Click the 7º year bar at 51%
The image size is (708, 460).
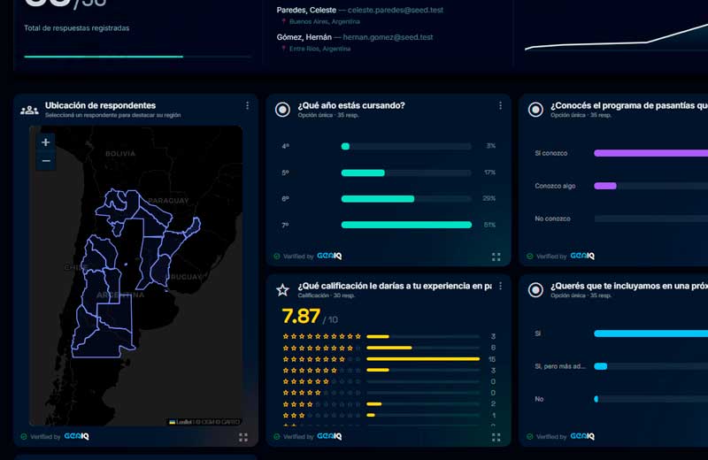click(406, 225)
